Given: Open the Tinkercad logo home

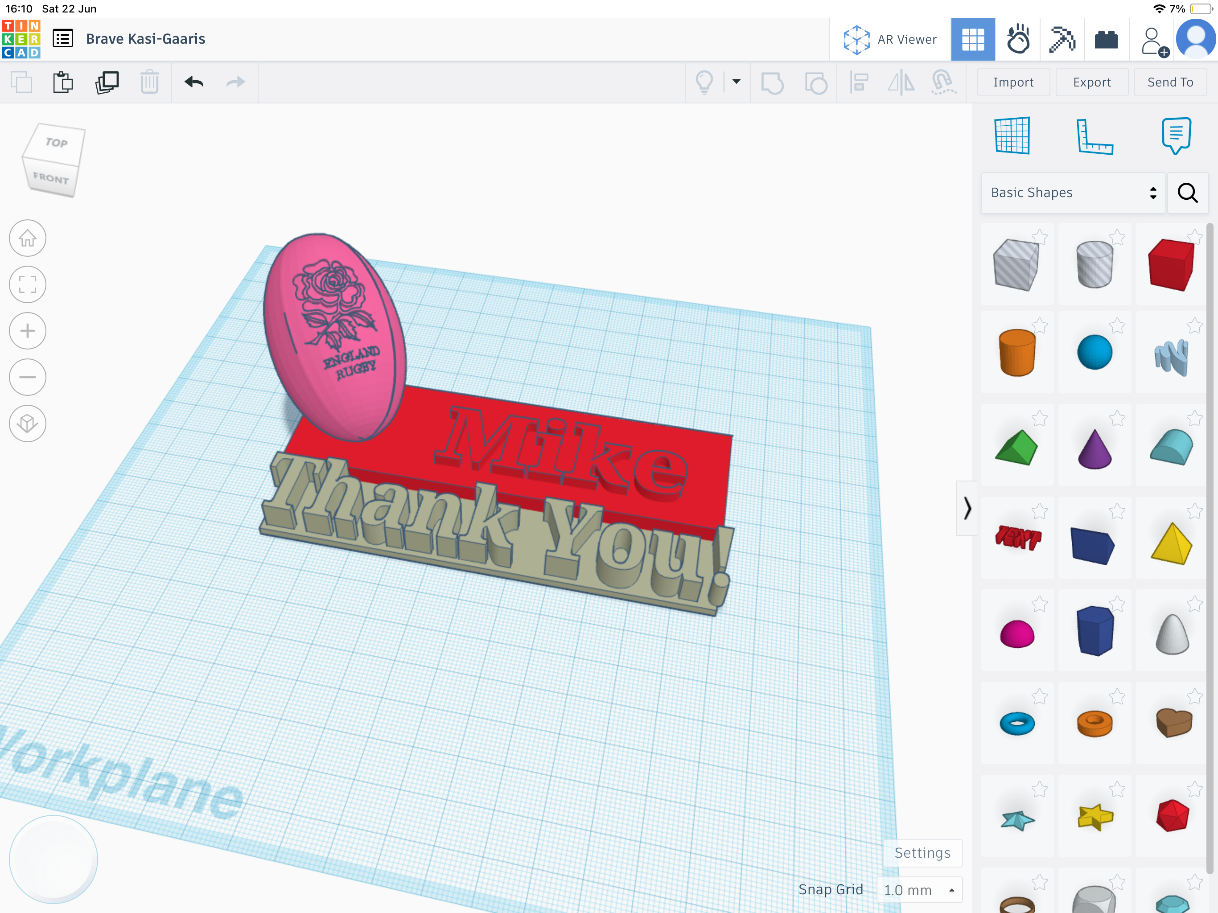Looking at the screenshot, I should (x=21, y=39).
